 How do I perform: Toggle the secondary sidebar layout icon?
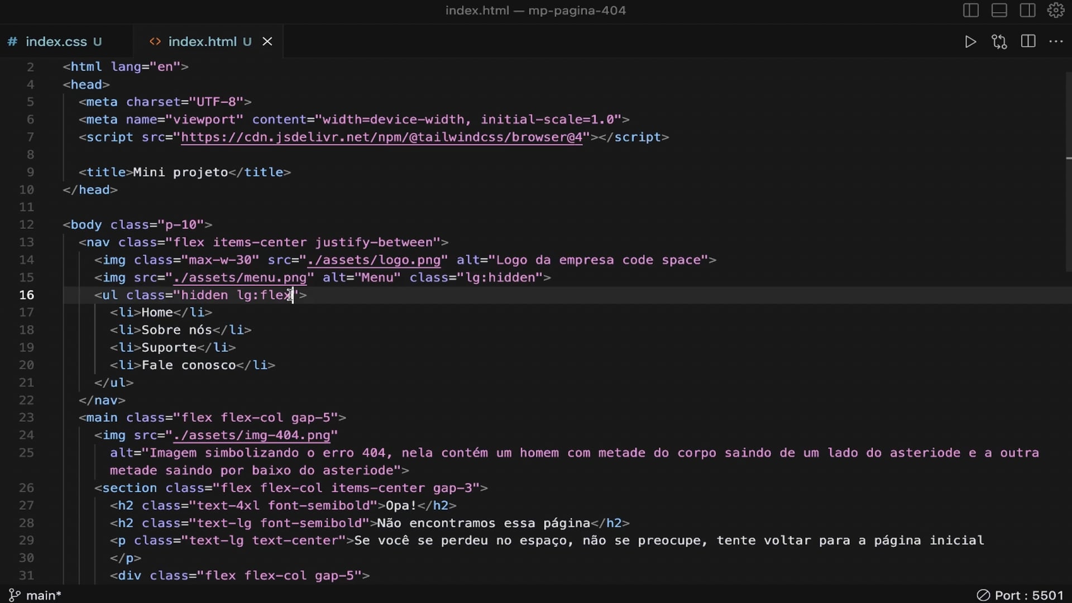(x=1028, y=11)
